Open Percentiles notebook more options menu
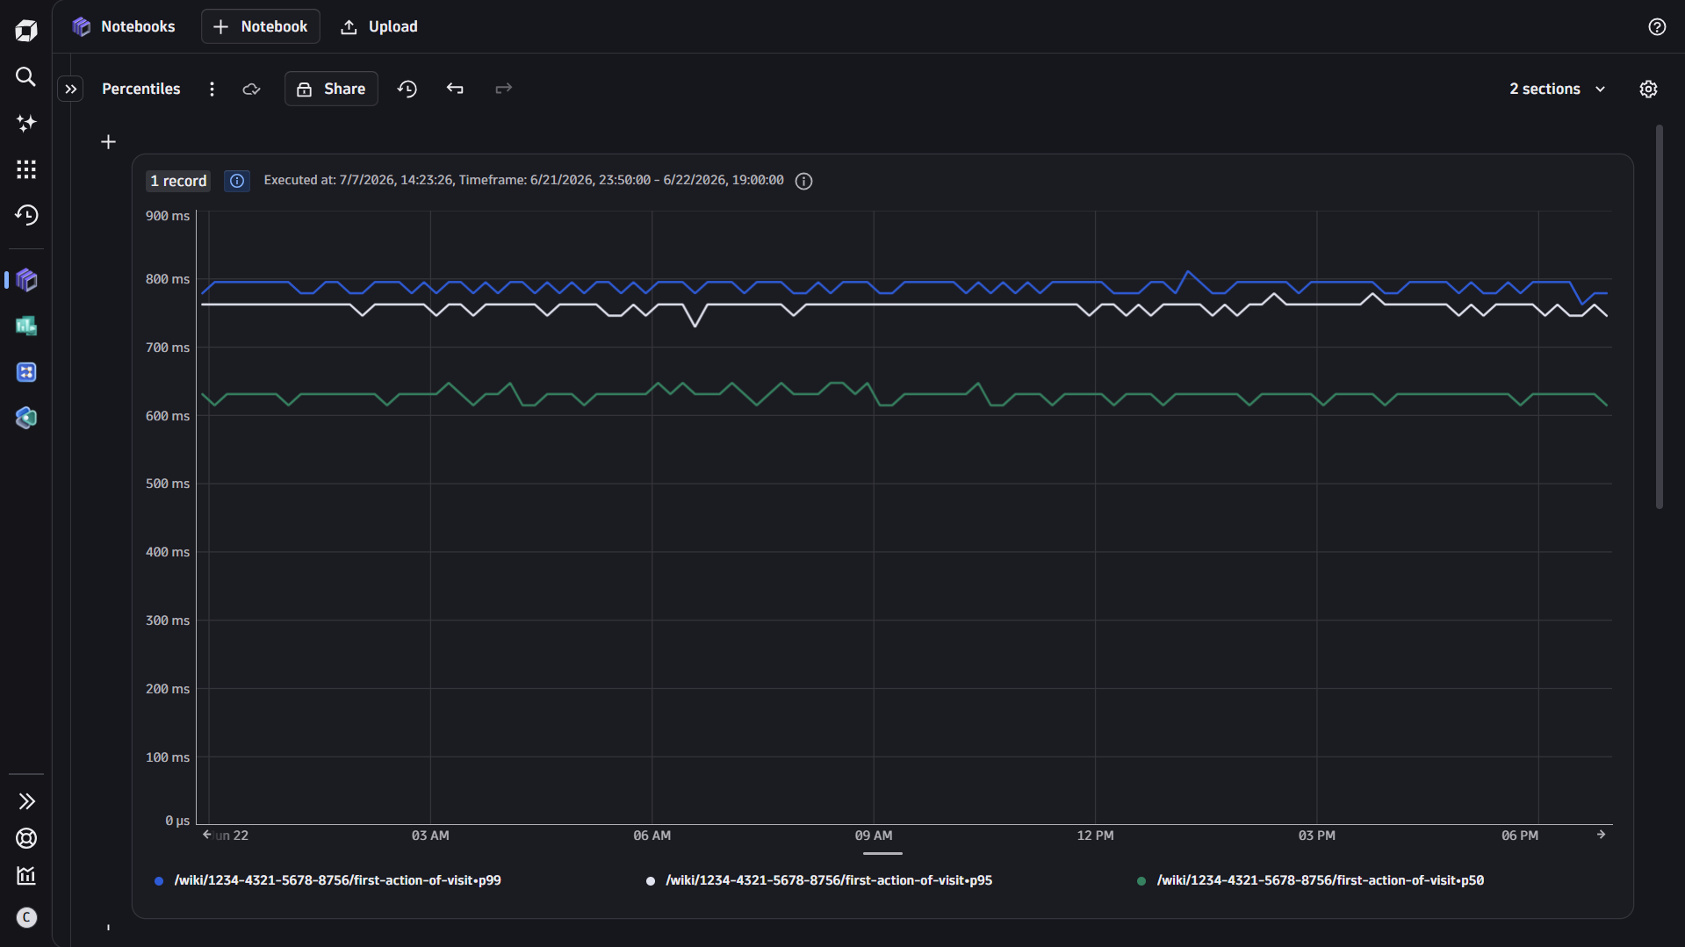The height and width of the screenshot is (947, 1685). 212,89
